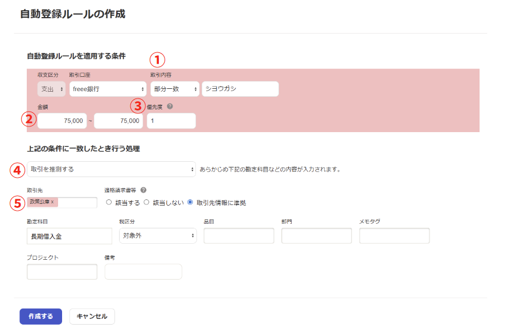The image size is (520, 336).
Task: Select the 該当する radio button
Action: 109,203
